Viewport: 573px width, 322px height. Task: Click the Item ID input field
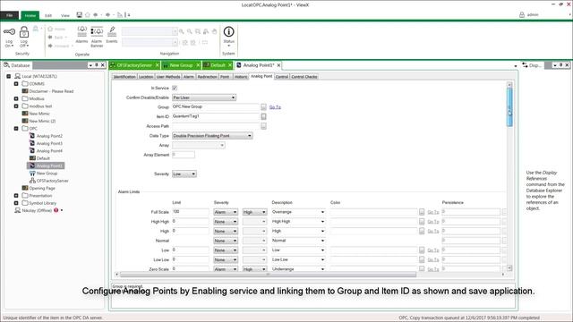(x=216, y=116)
